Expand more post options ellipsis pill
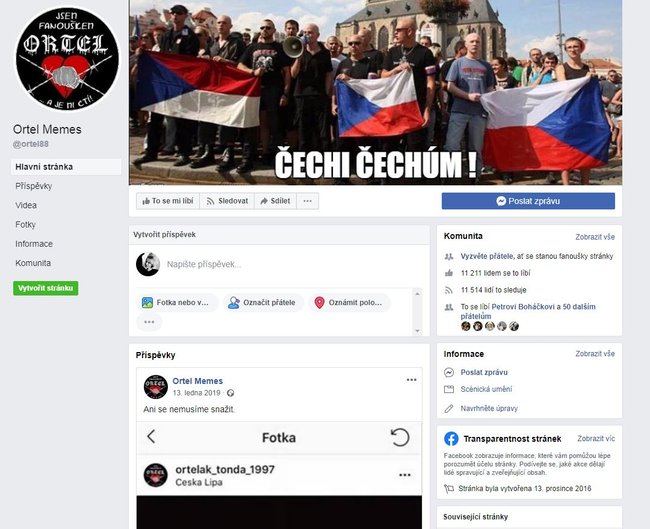Image resolution: width=650 pixels, height=529 pixels. [x=149, y=322]
